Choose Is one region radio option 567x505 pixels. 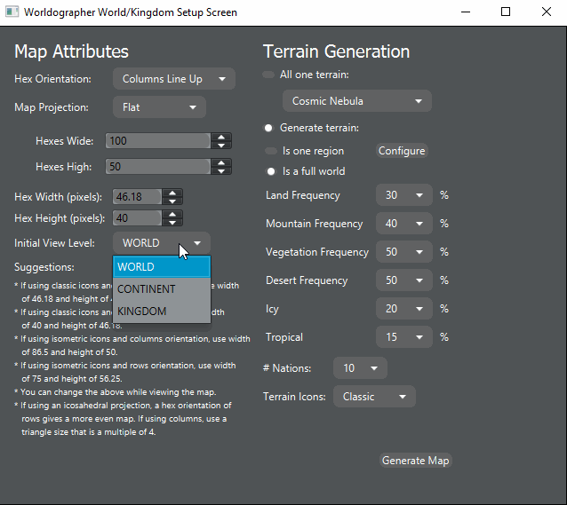[x=271, y=151]
